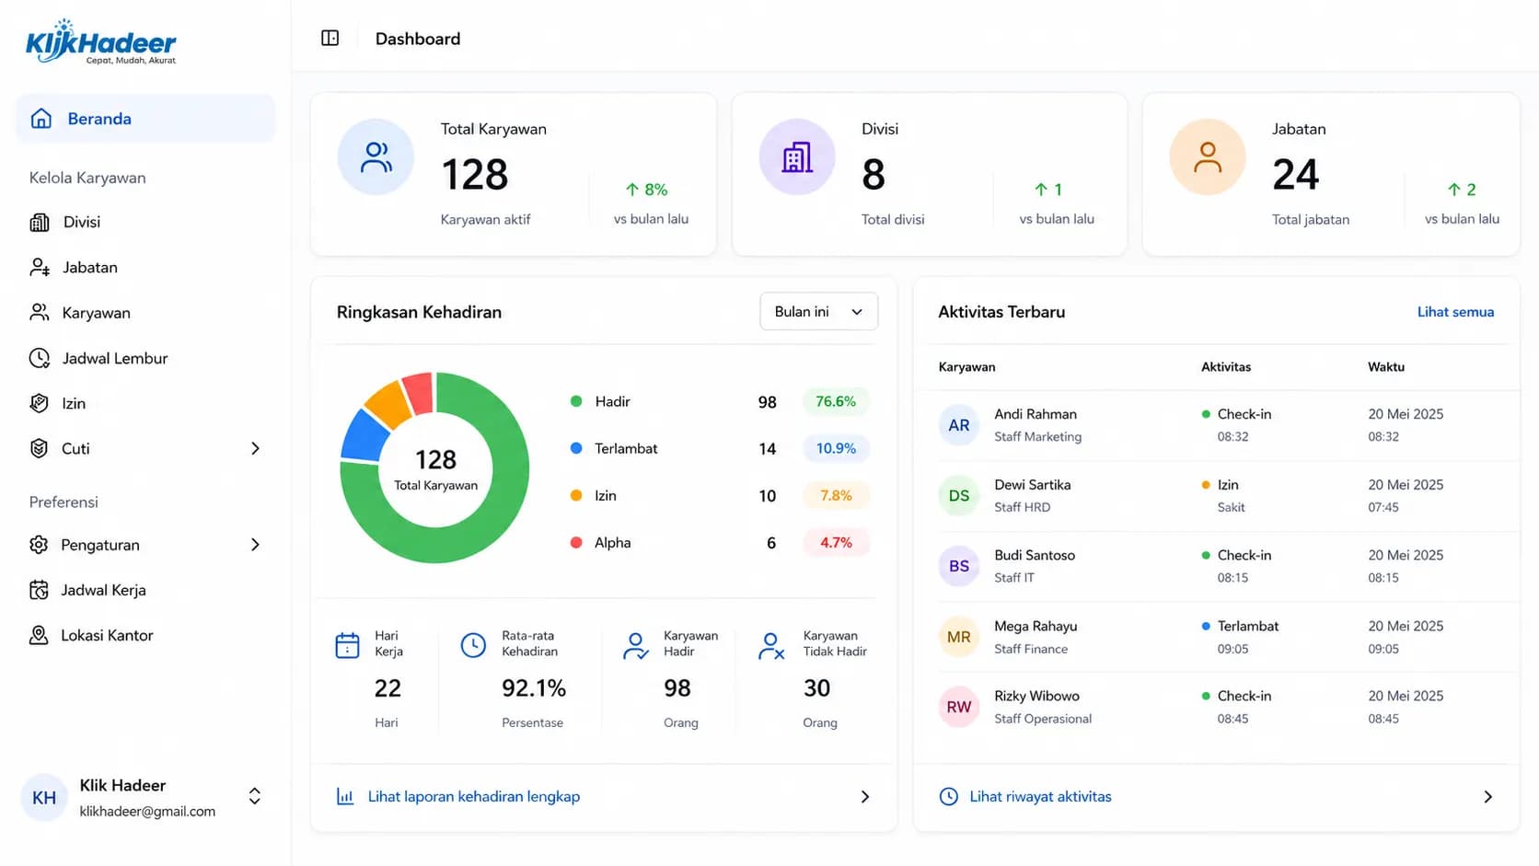Click the KlikHadeer logo

tap(101, 41)
